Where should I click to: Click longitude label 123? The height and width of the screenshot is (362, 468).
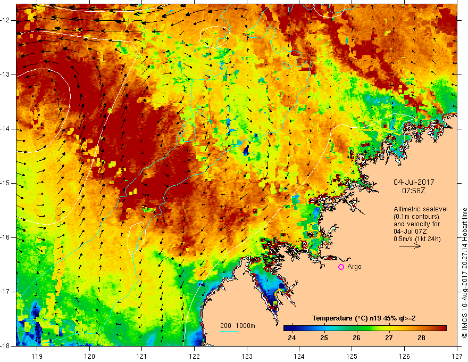click(x=247, y=356)
